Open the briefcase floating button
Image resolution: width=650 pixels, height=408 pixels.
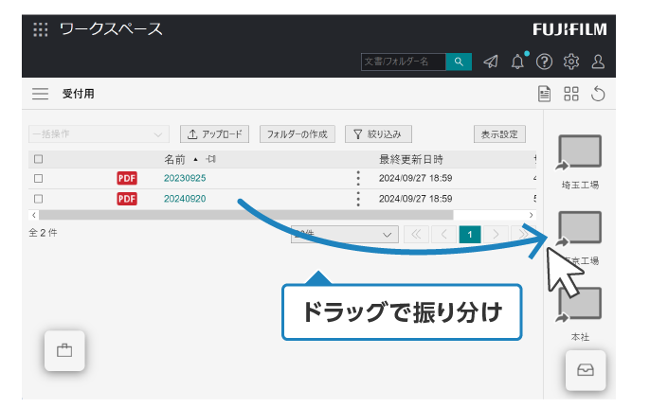(64, 351)
